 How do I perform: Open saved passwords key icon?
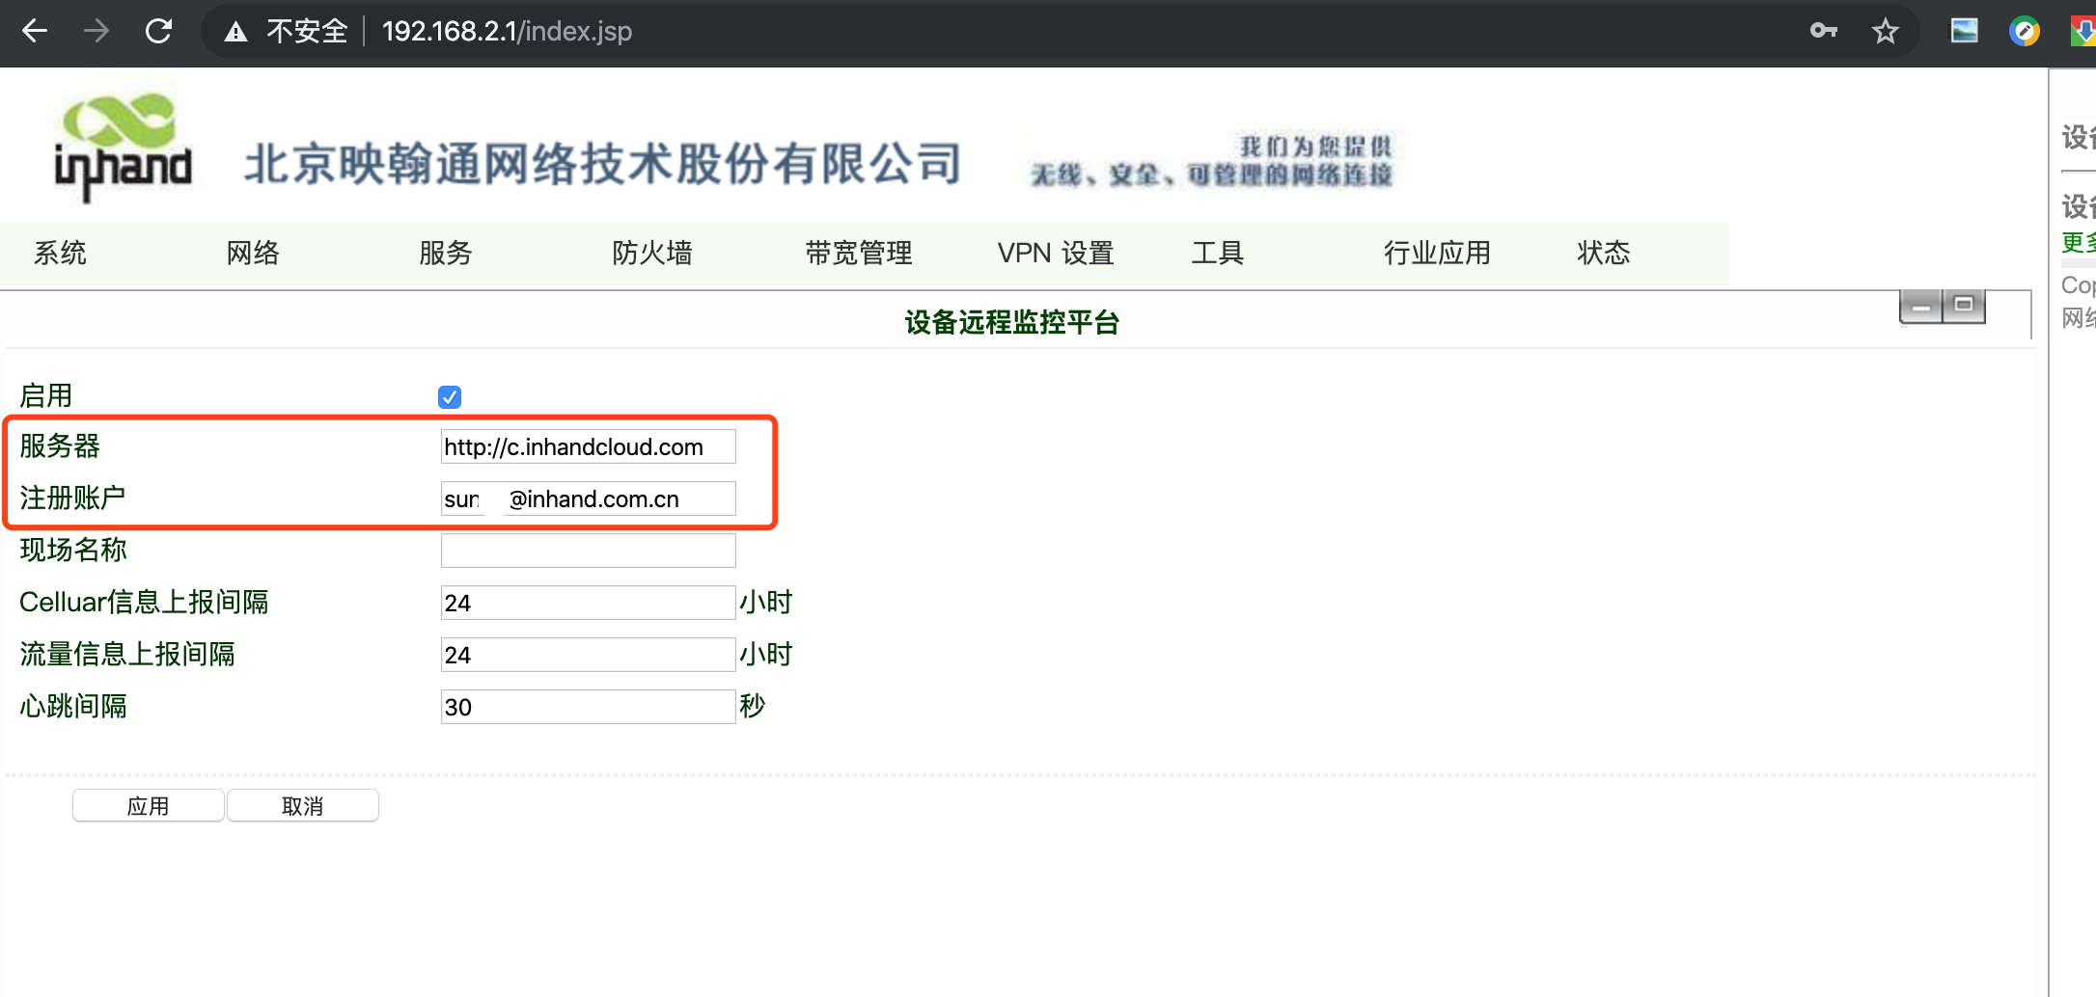click(x=1823, y=31)
